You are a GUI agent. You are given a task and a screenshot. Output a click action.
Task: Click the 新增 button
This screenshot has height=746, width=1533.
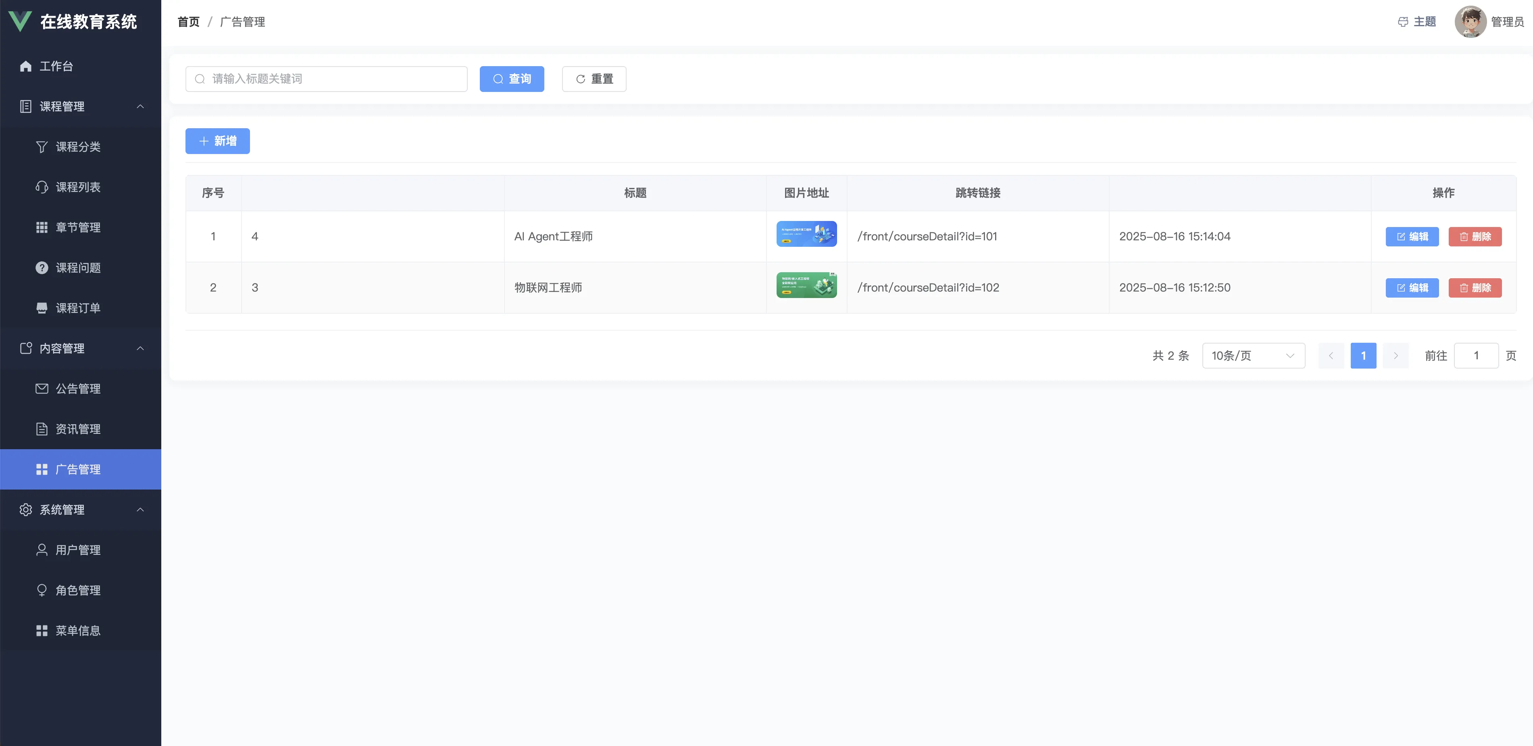[217, 141]
